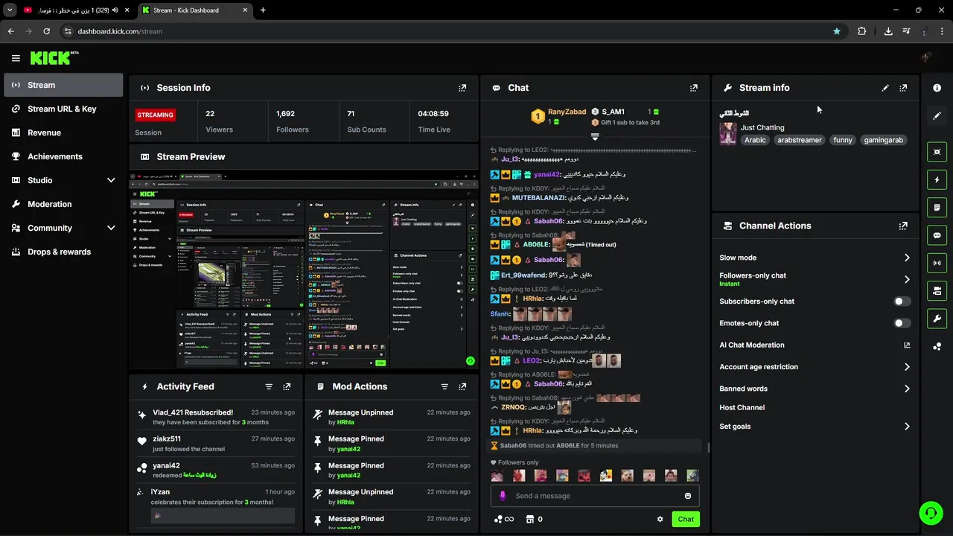The height and width of the screenshot is (536, 953).
Task: Pop out the Chat panel
Action: tap(694, 88)
